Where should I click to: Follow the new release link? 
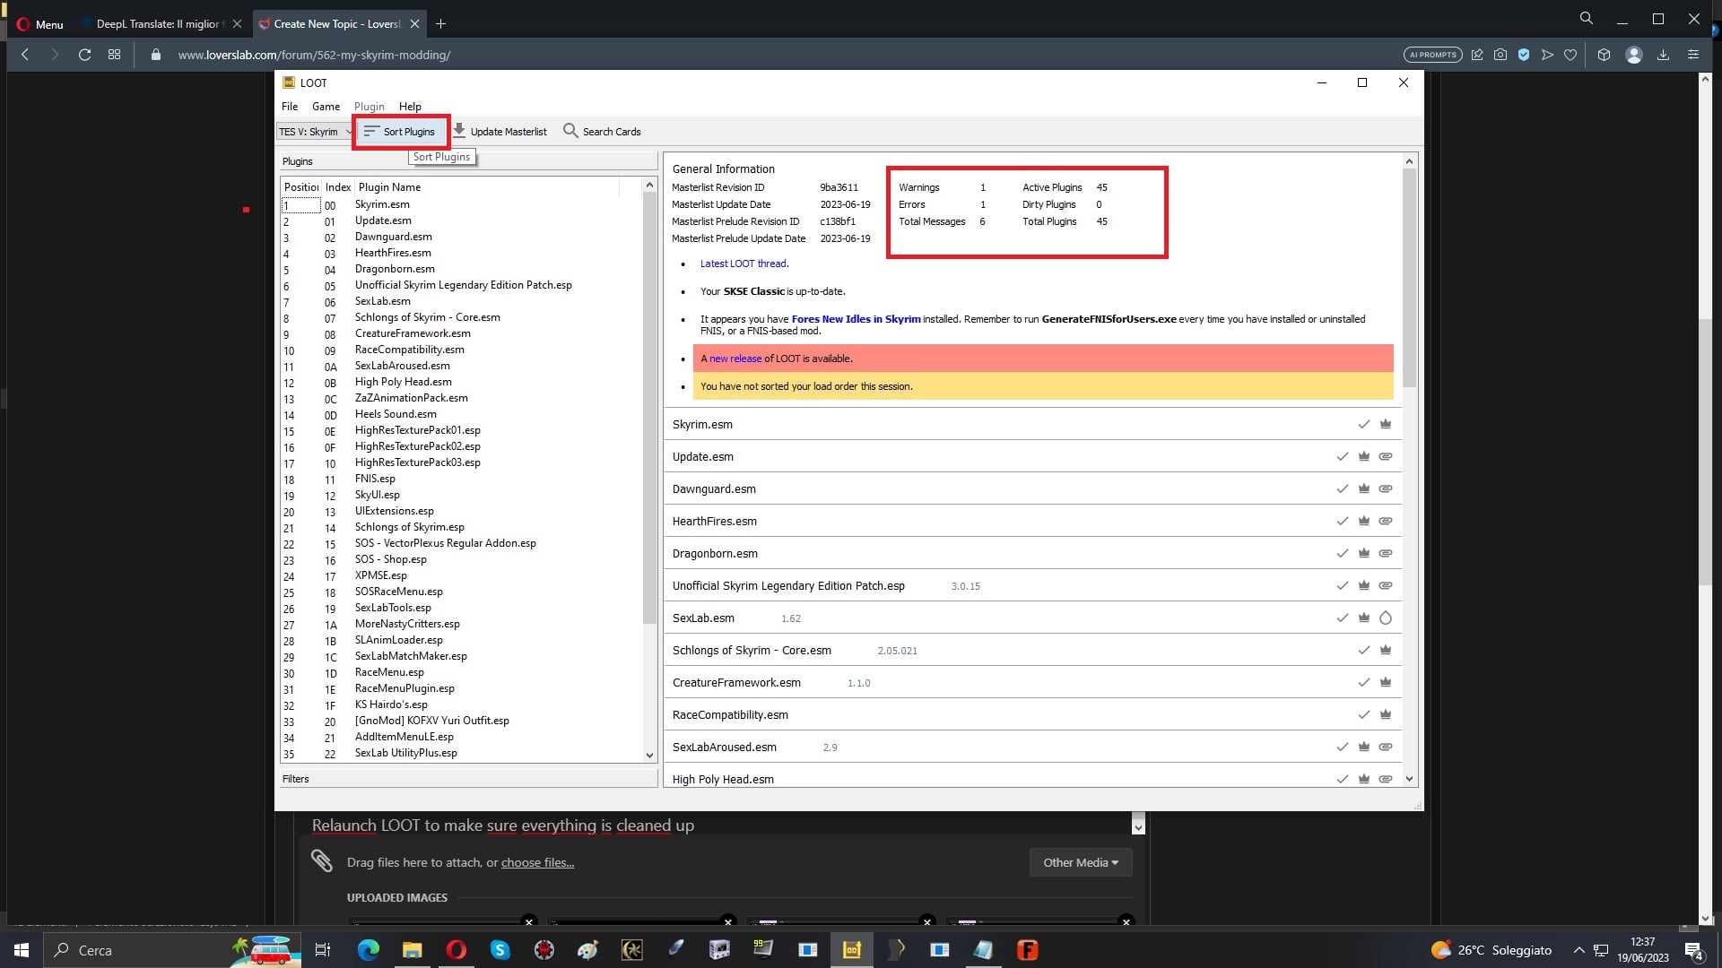[x=735, y=359]
